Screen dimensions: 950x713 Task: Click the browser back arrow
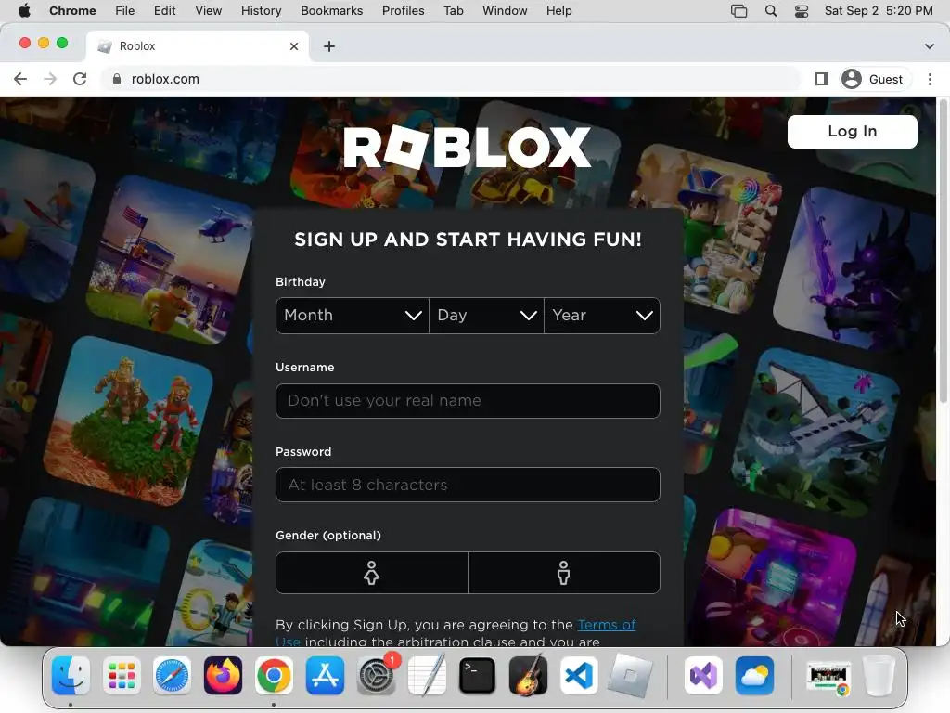20,80
